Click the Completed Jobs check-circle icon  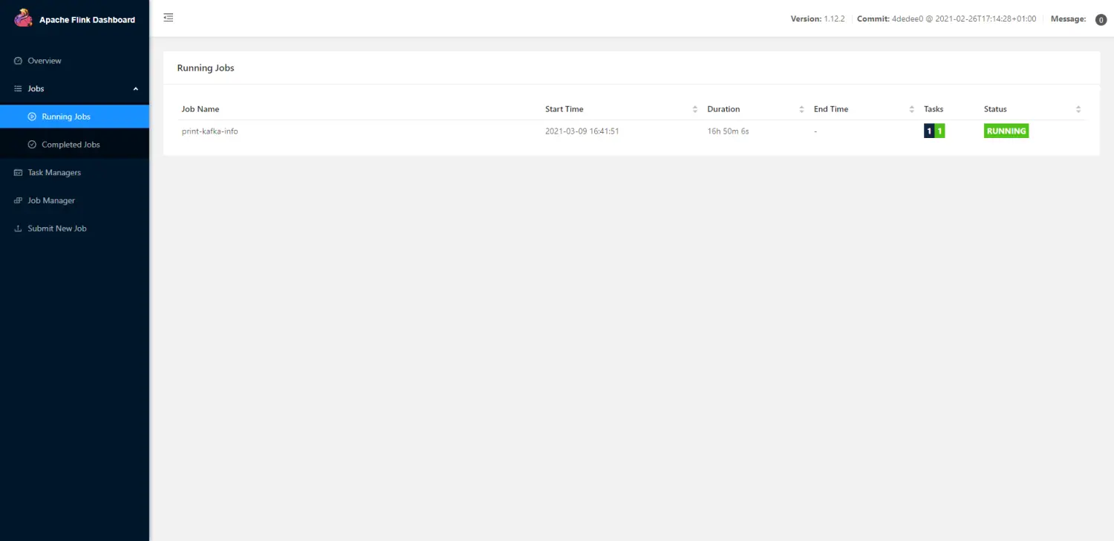(x=32, y=145)
